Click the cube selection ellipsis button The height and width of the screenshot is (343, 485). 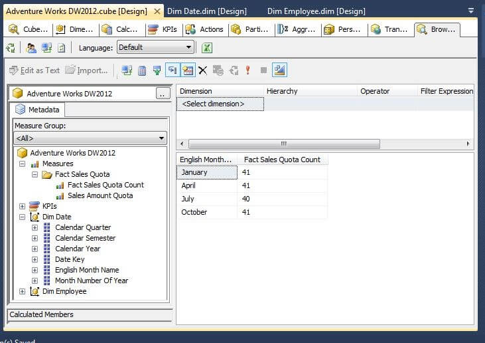point(163,94)
